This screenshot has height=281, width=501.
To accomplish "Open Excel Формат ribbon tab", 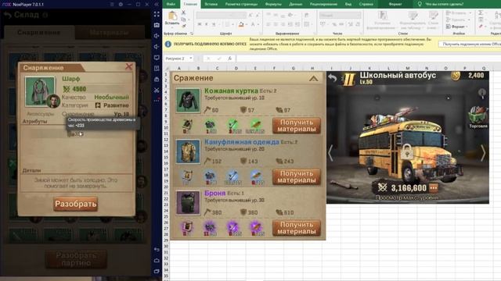I will [395, 4].
